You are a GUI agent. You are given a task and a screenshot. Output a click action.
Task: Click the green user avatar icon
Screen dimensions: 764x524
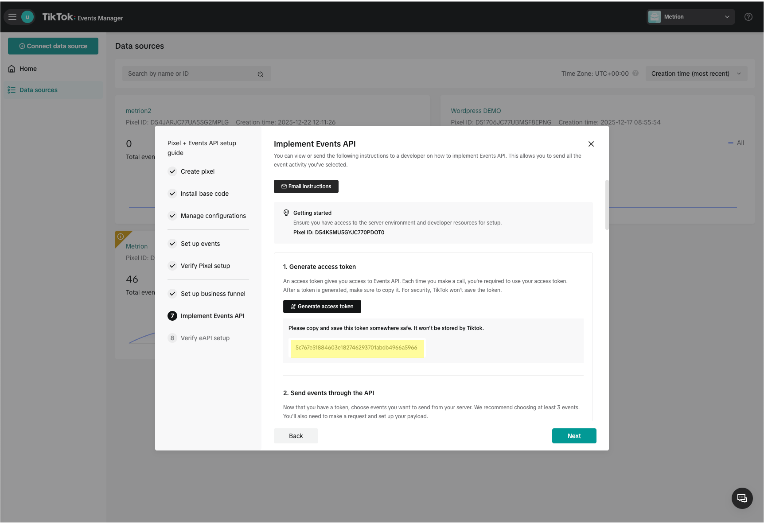(27, 17)
